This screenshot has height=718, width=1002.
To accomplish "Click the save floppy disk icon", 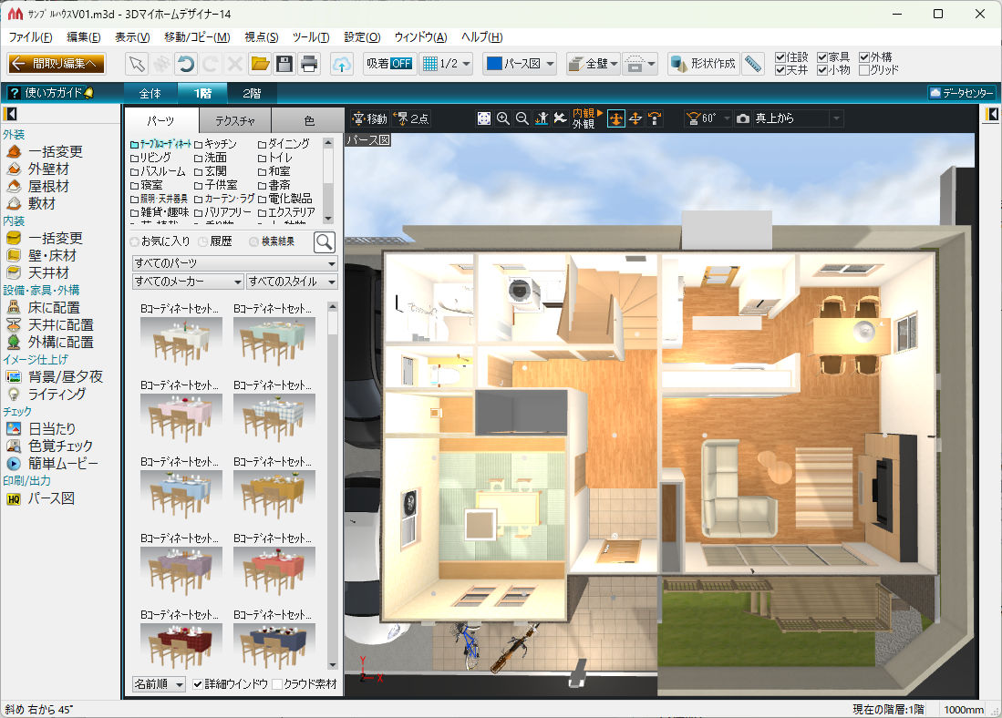I will pos(284,64).
